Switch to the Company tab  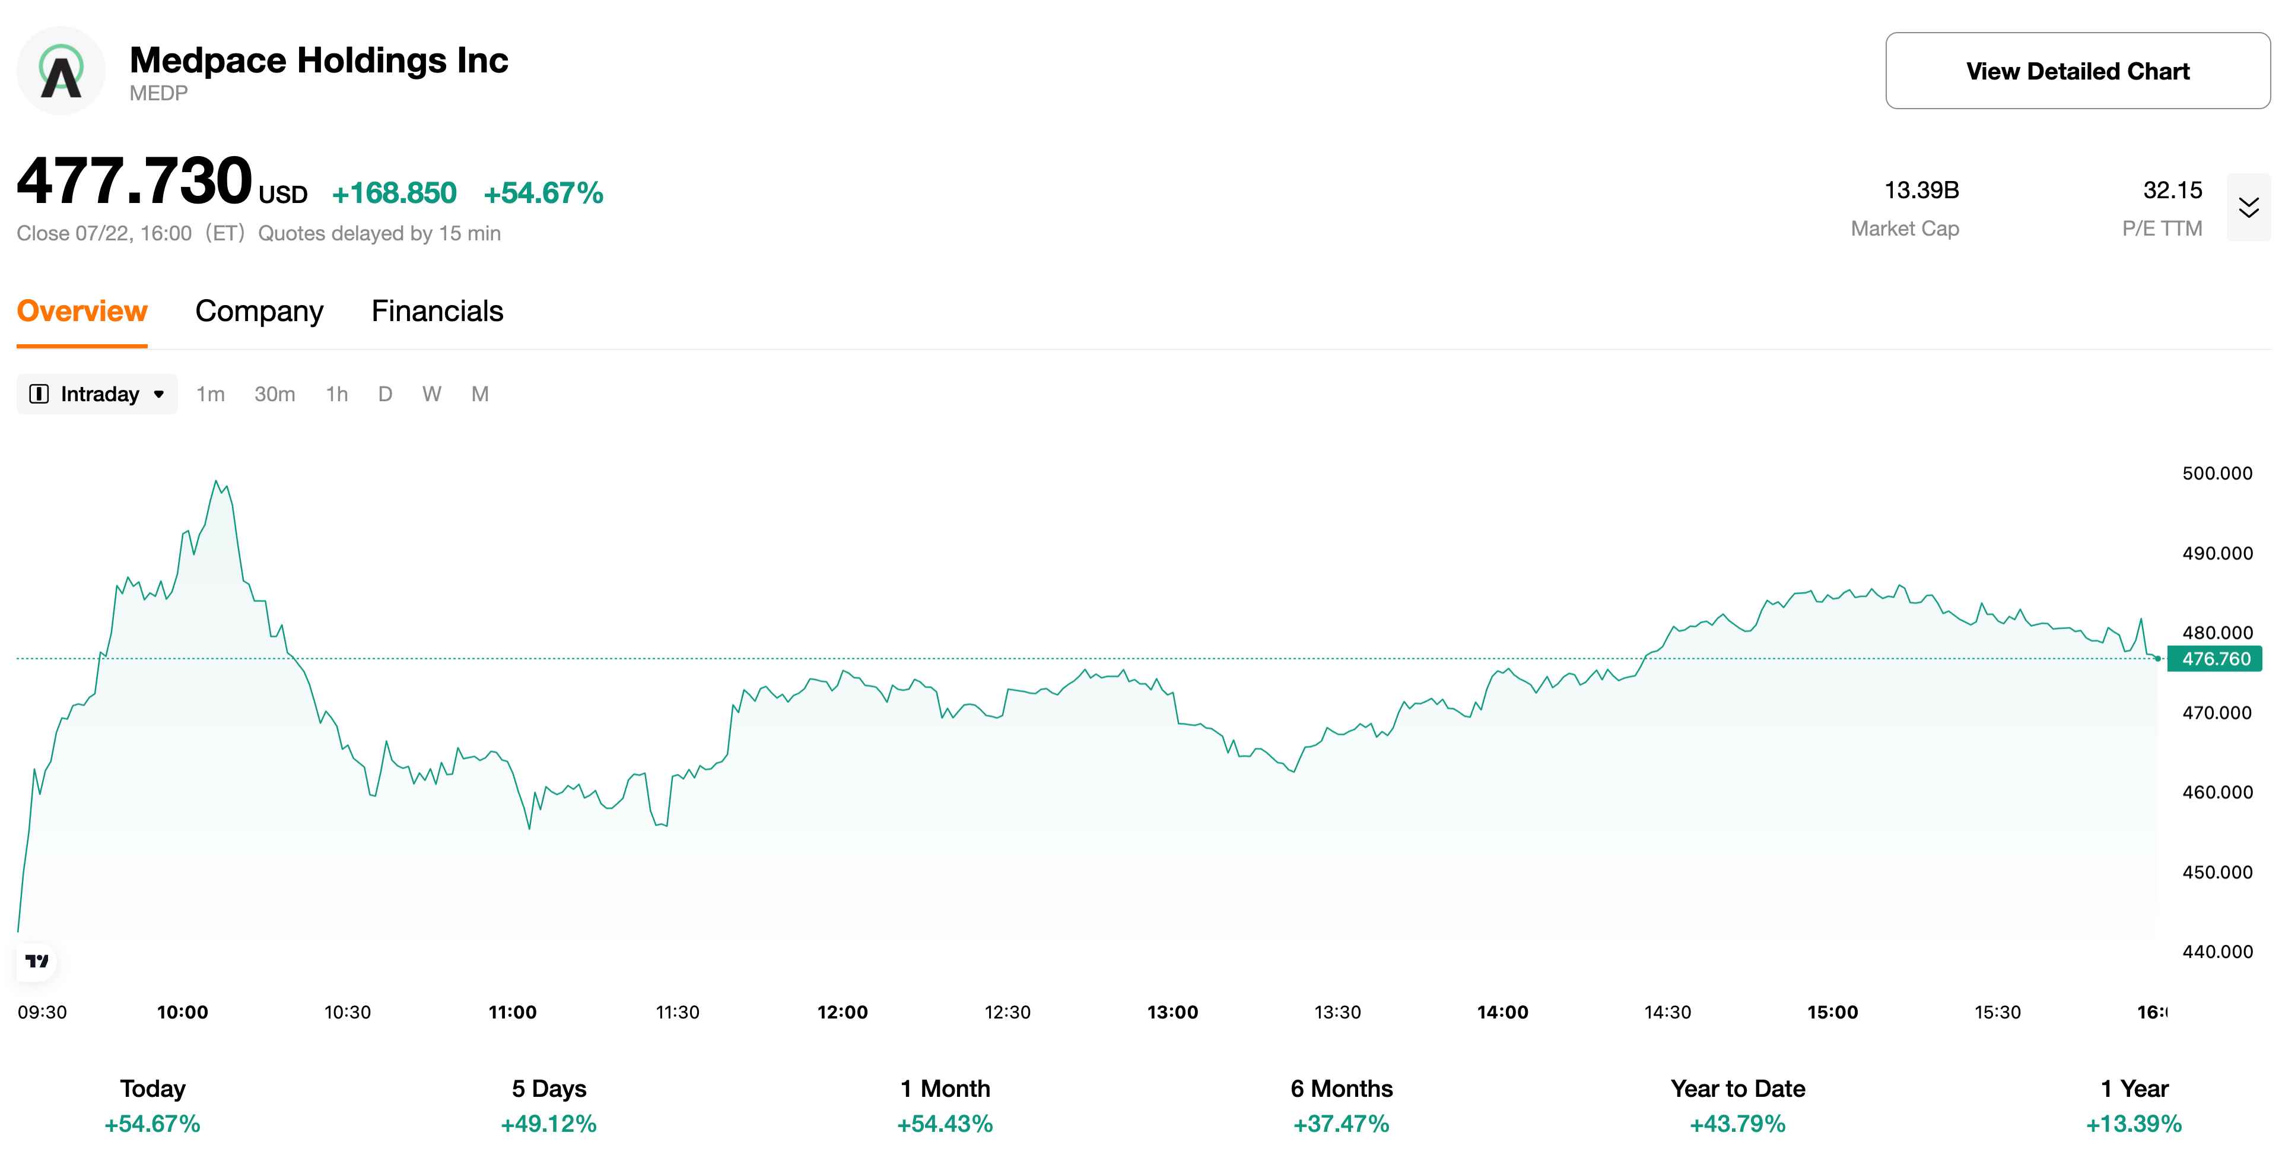259,311
